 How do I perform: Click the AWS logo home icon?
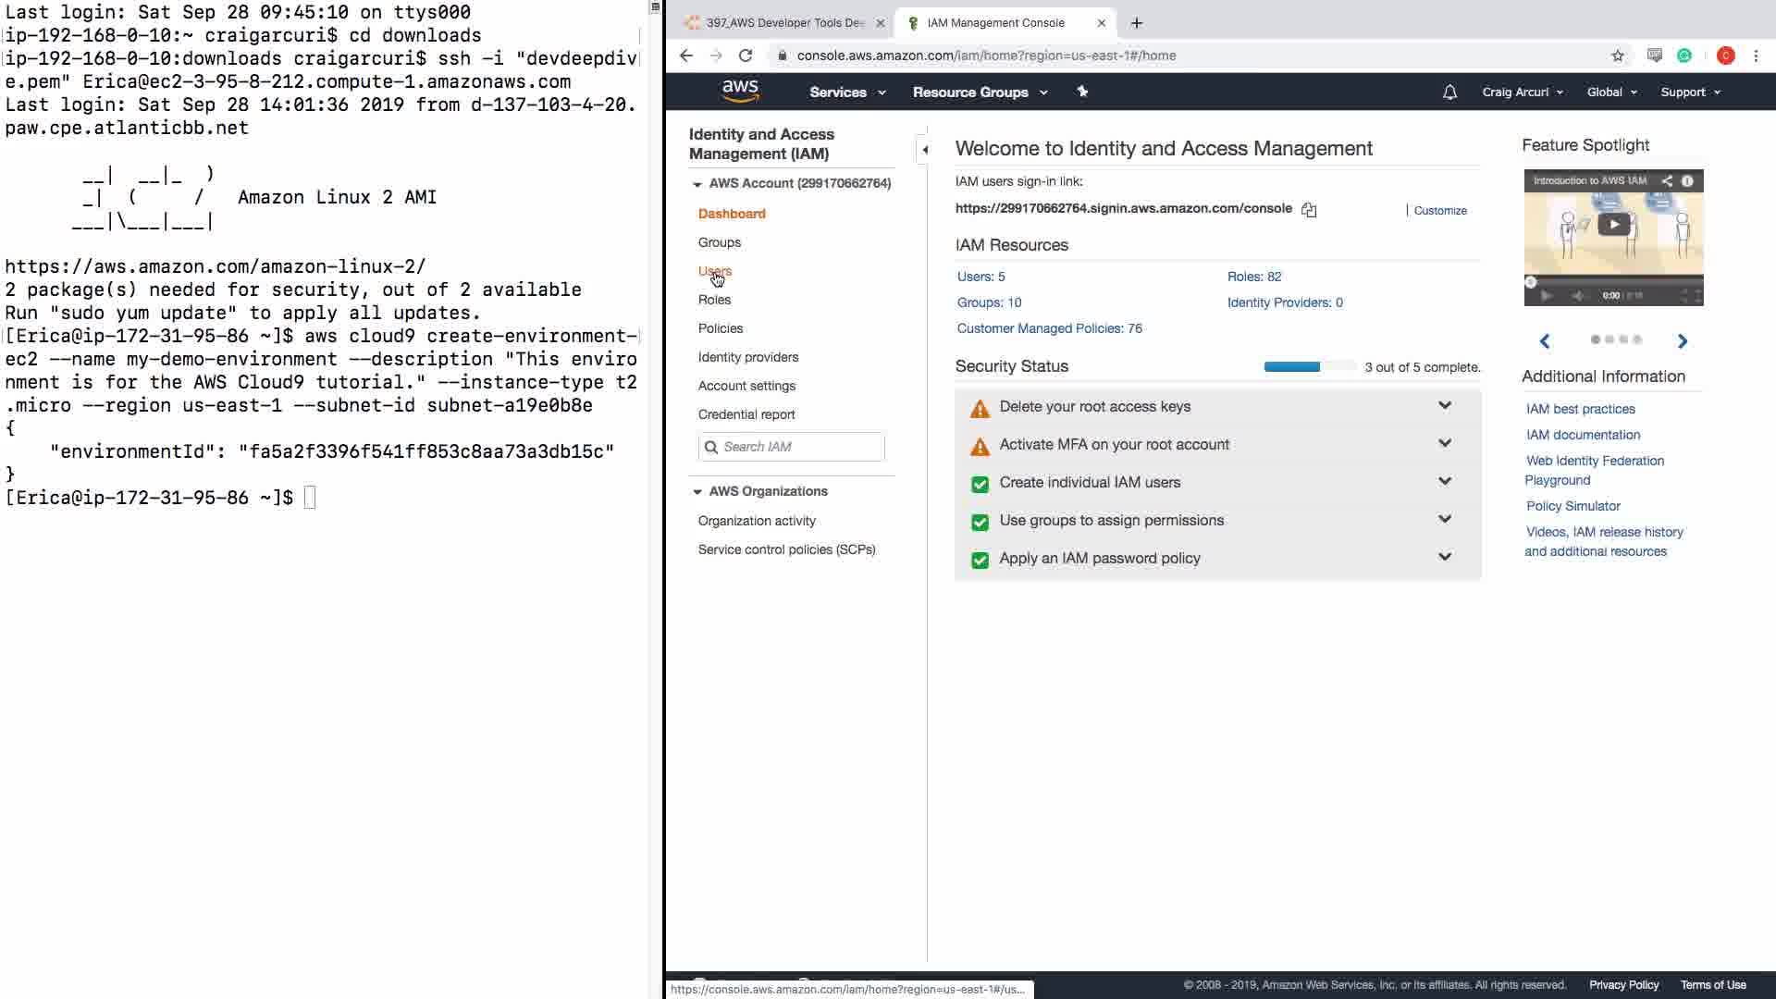click(740, 91)
